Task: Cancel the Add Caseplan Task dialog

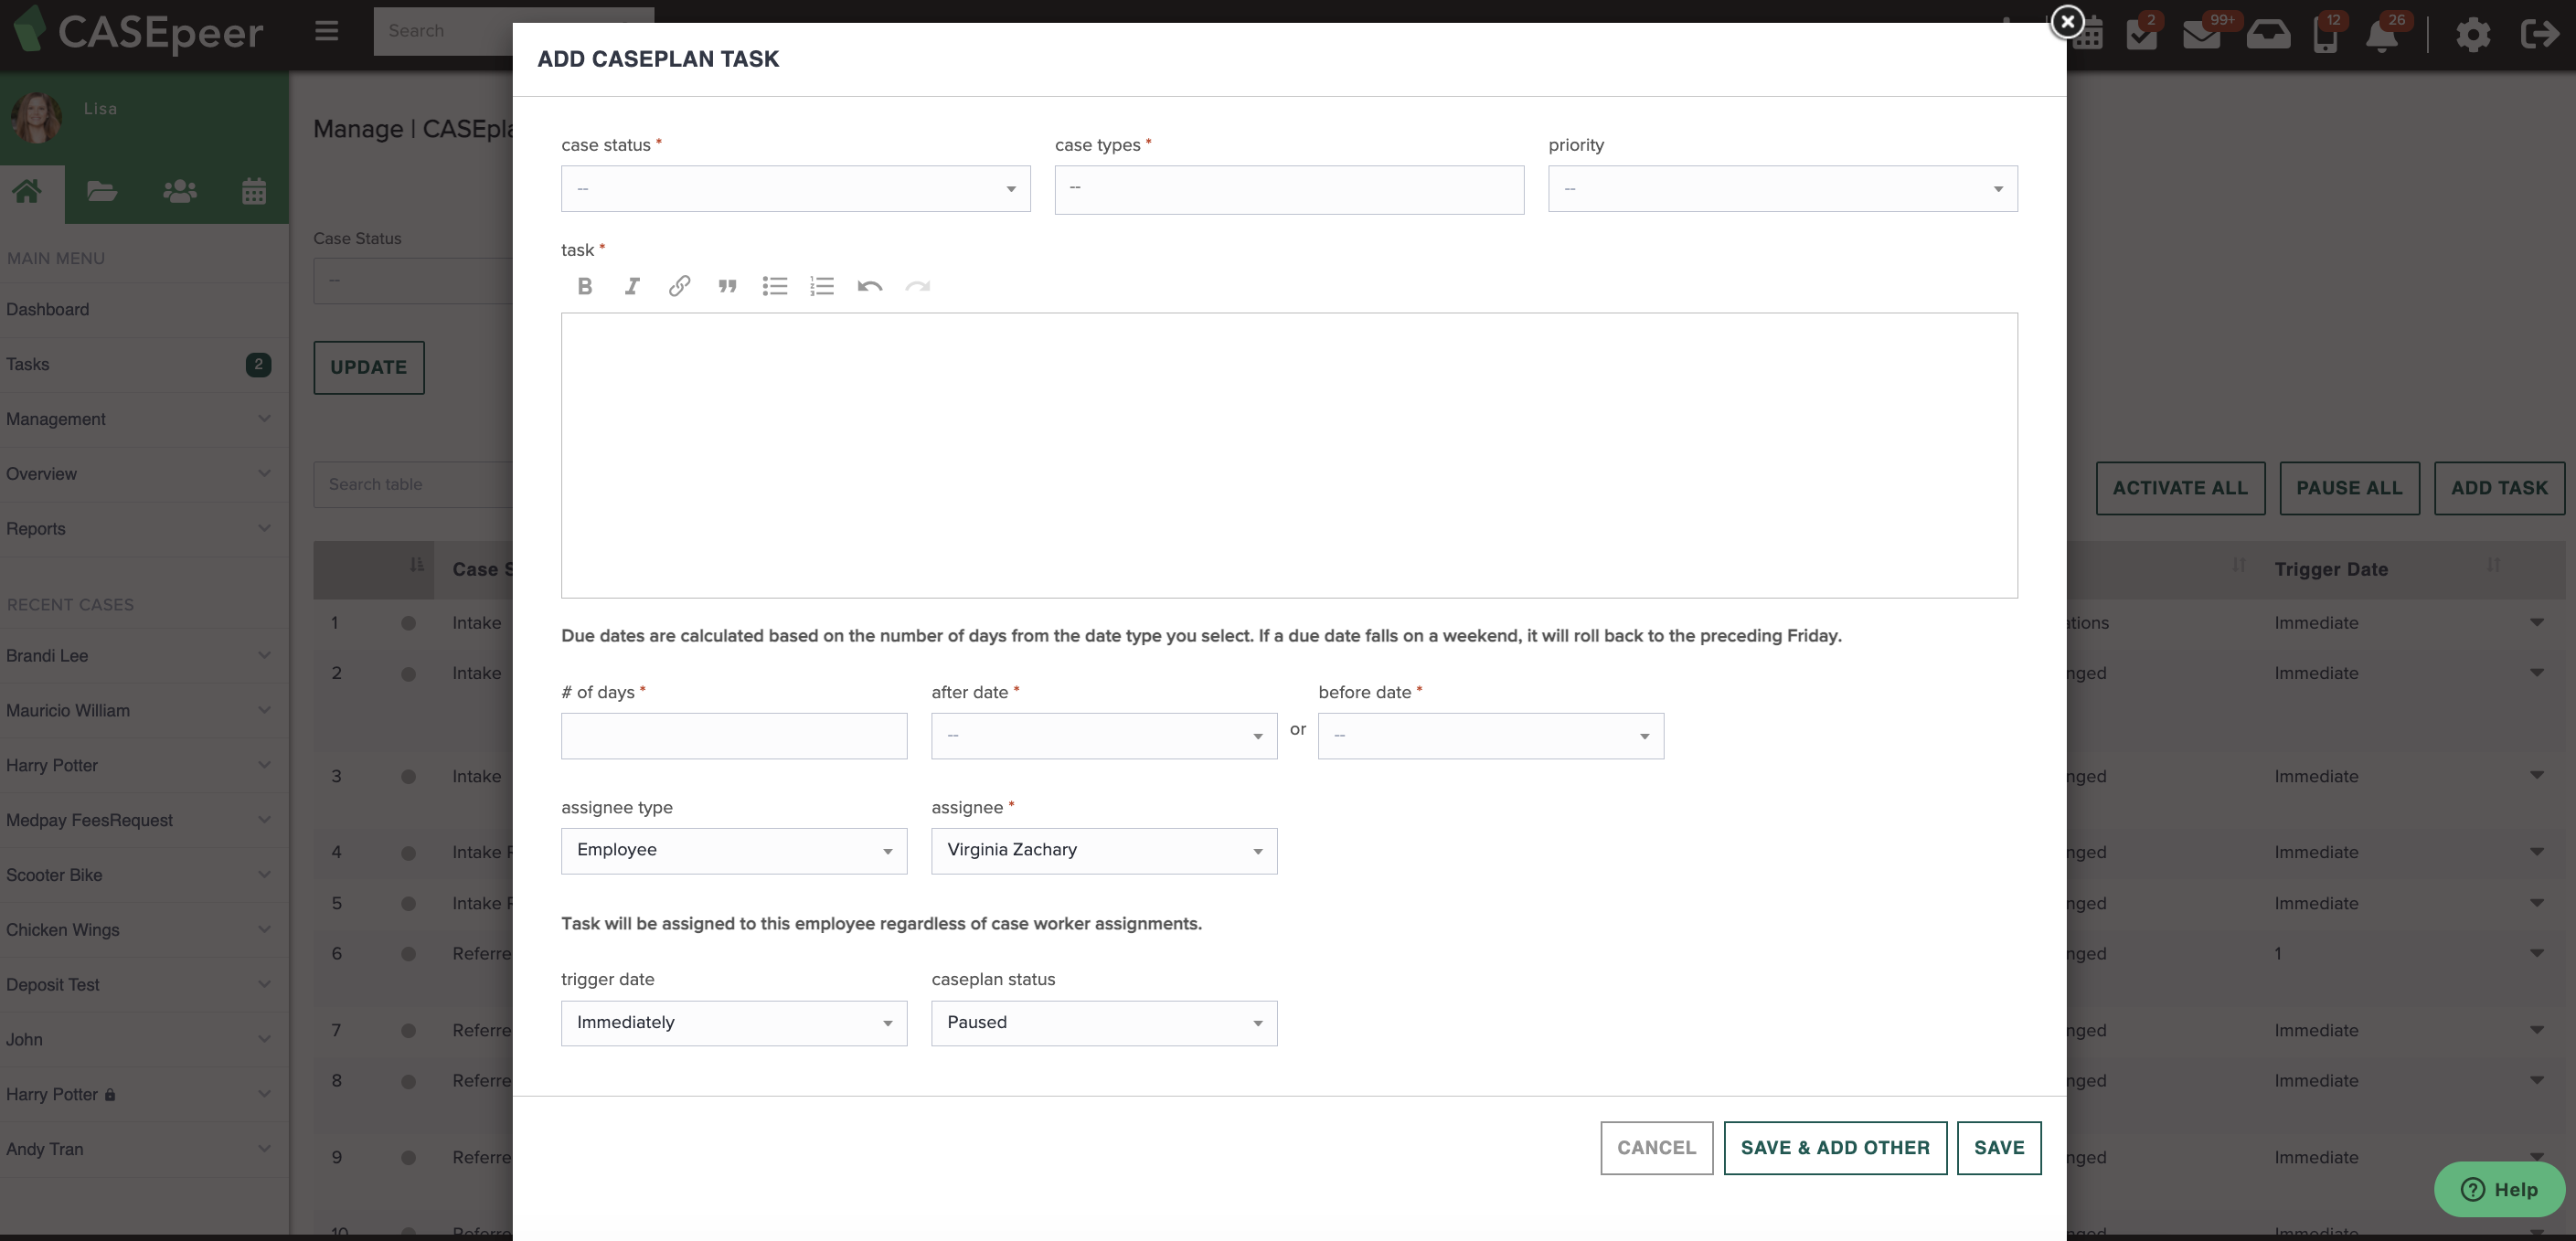Action: click(x=1656, y=1148)
